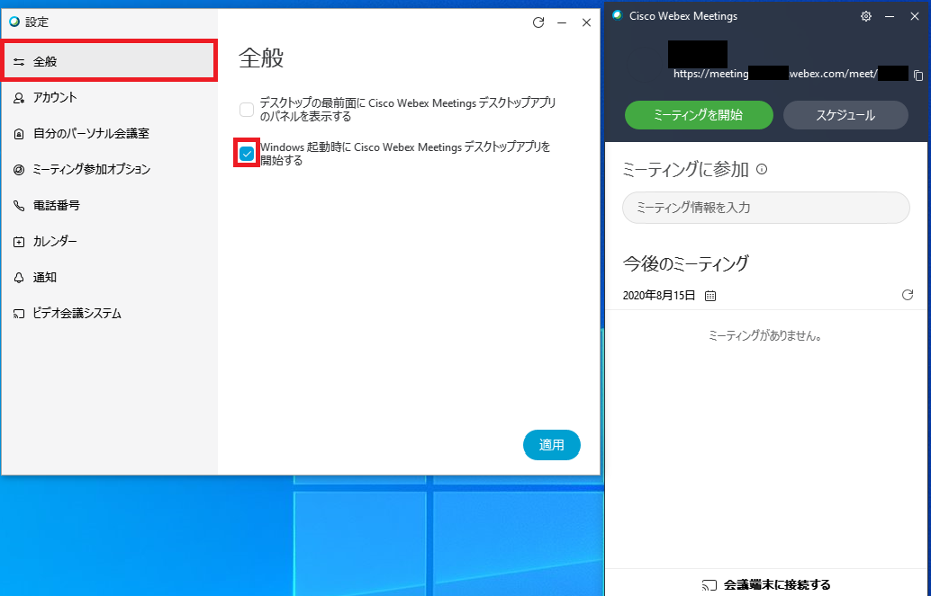Open Webex settings with the gear icon
Image resolution: width=931 pixels, height=596 pixels.
865,15
